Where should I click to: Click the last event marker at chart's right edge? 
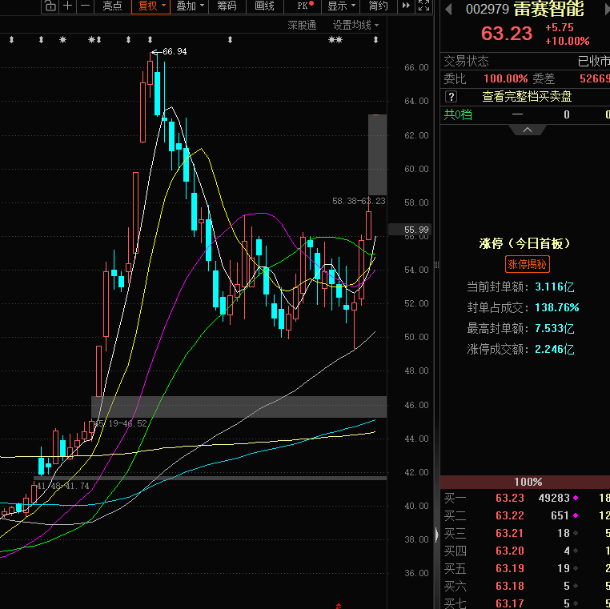click(x=375, y=40)
